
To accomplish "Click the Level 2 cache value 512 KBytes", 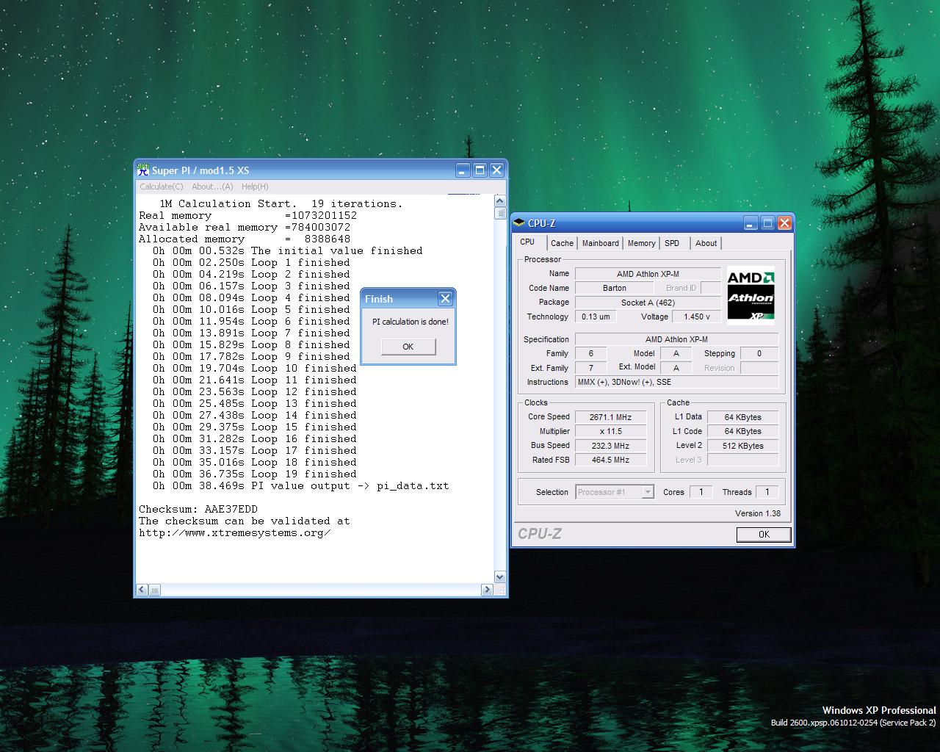I will pyautogui.click(x=742, y=446).
